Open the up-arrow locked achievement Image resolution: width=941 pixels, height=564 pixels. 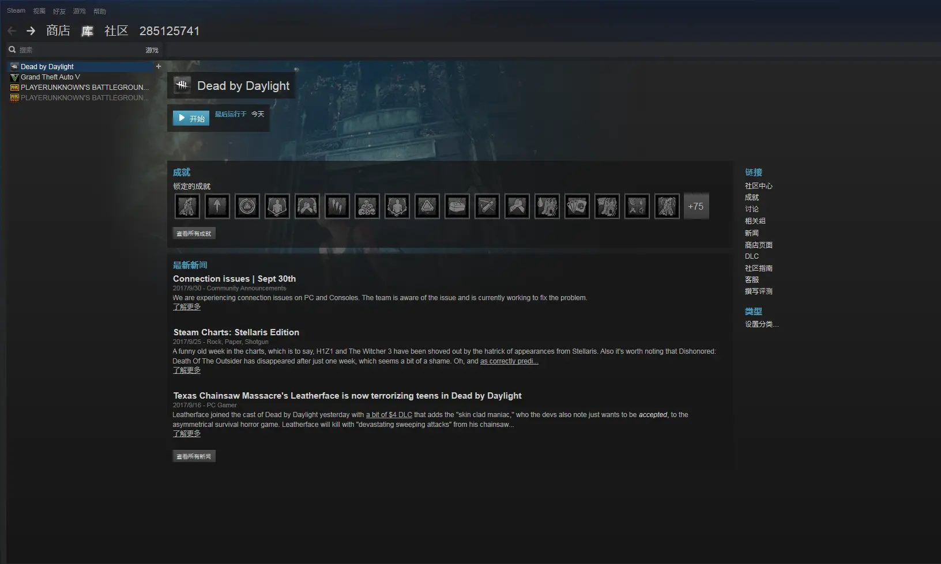point(217,206)
